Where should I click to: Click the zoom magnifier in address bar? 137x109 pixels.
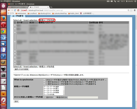(x=129, y=10)
